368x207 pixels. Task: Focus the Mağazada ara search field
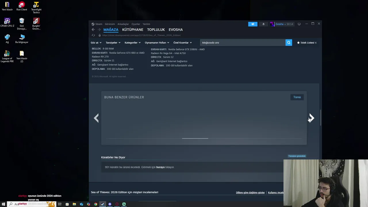243,43
